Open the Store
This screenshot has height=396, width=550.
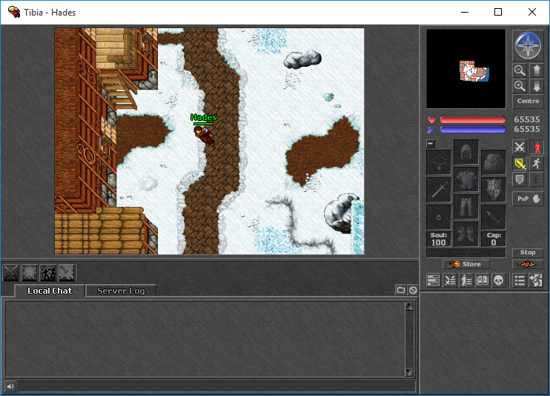tap(466, 264)
